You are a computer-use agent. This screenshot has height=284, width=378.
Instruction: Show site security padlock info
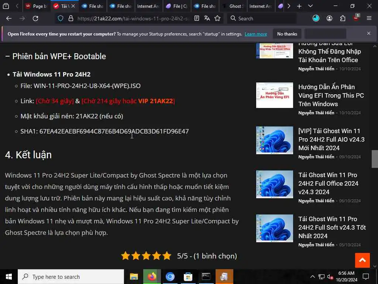pyautogui.click(x=71, y=18)
